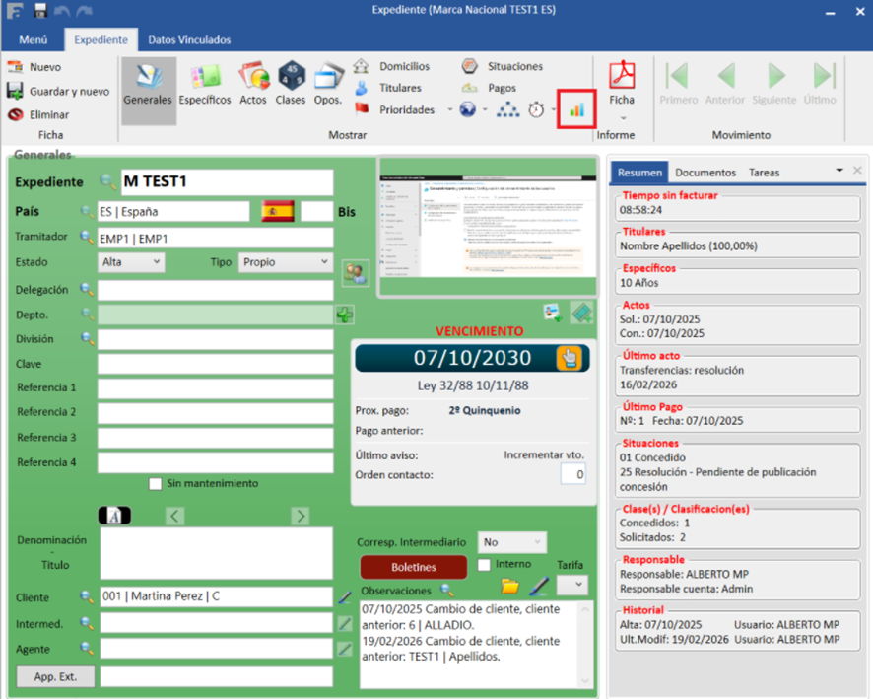Open the Generales section in the ribbon
873x699 pixels.
click(x=149, y=85)
